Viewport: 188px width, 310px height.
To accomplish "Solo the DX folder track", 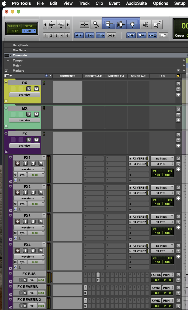I will 29,89.
